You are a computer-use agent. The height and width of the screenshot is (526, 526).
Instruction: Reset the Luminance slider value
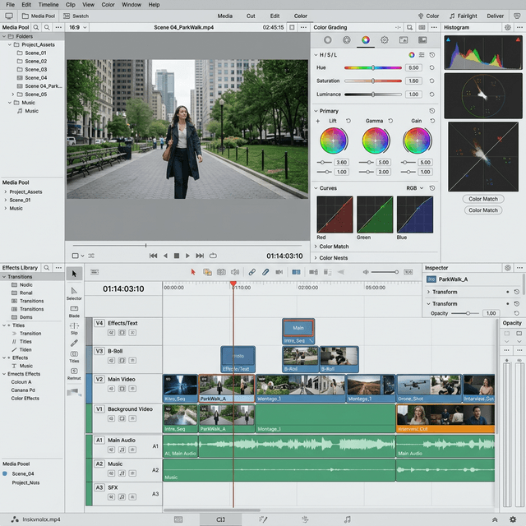(431, 95)
